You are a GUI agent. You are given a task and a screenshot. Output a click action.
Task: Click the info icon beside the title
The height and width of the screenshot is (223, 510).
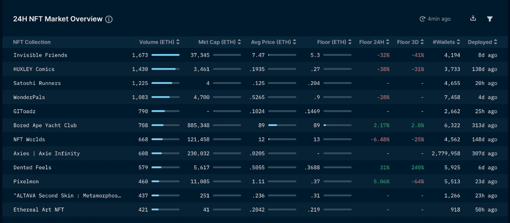(109, 19)
